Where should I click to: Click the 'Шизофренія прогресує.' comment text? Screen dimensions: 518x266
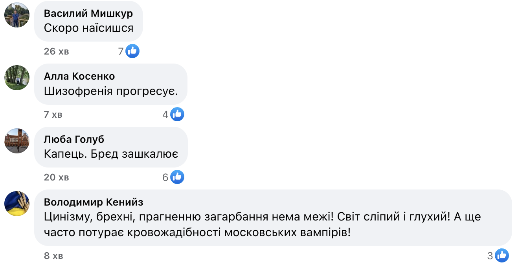111,91
